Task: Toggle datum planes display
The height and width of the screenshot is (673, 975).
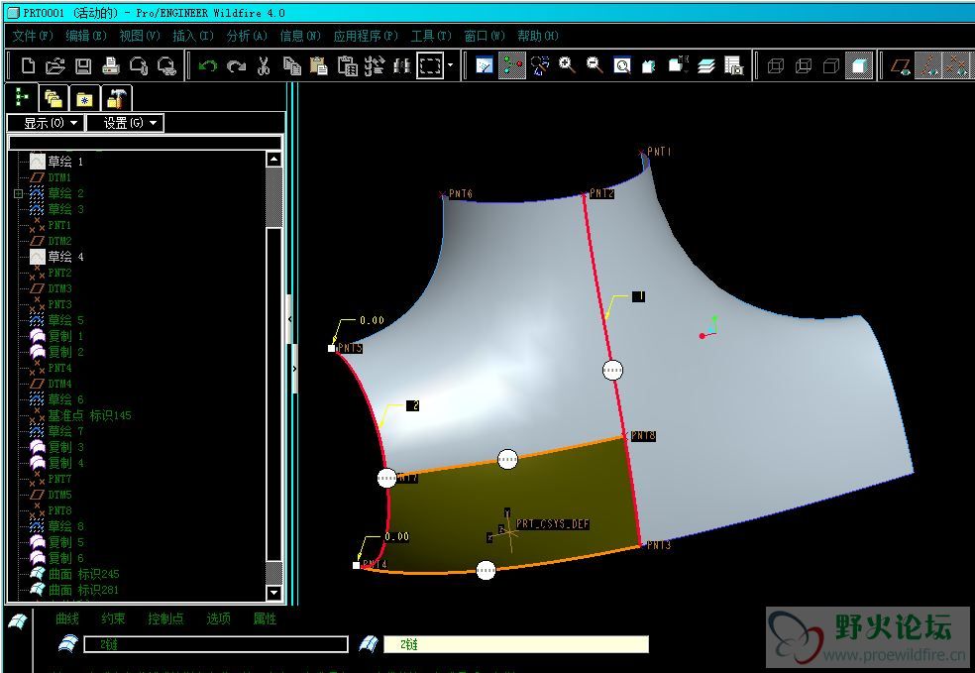Action: [x=901, y=65]
